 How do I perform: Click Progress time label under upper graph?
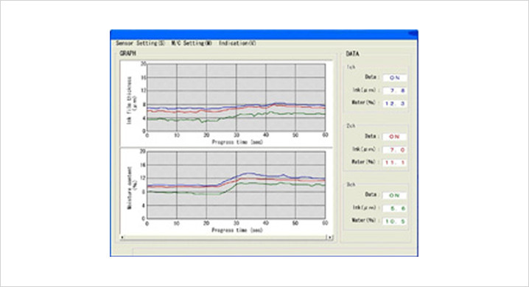click(237, 142)
